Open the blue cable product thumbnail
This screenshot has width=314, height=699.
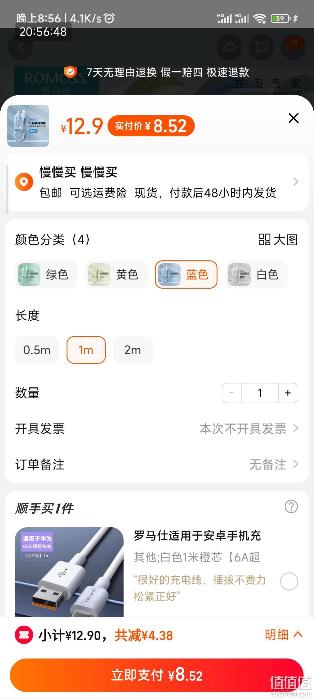(28, 126)
